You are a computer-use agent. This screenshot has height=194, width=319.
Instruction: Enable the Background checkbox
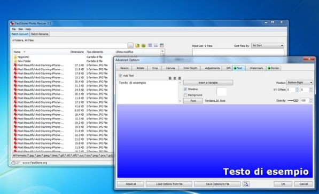185,95
